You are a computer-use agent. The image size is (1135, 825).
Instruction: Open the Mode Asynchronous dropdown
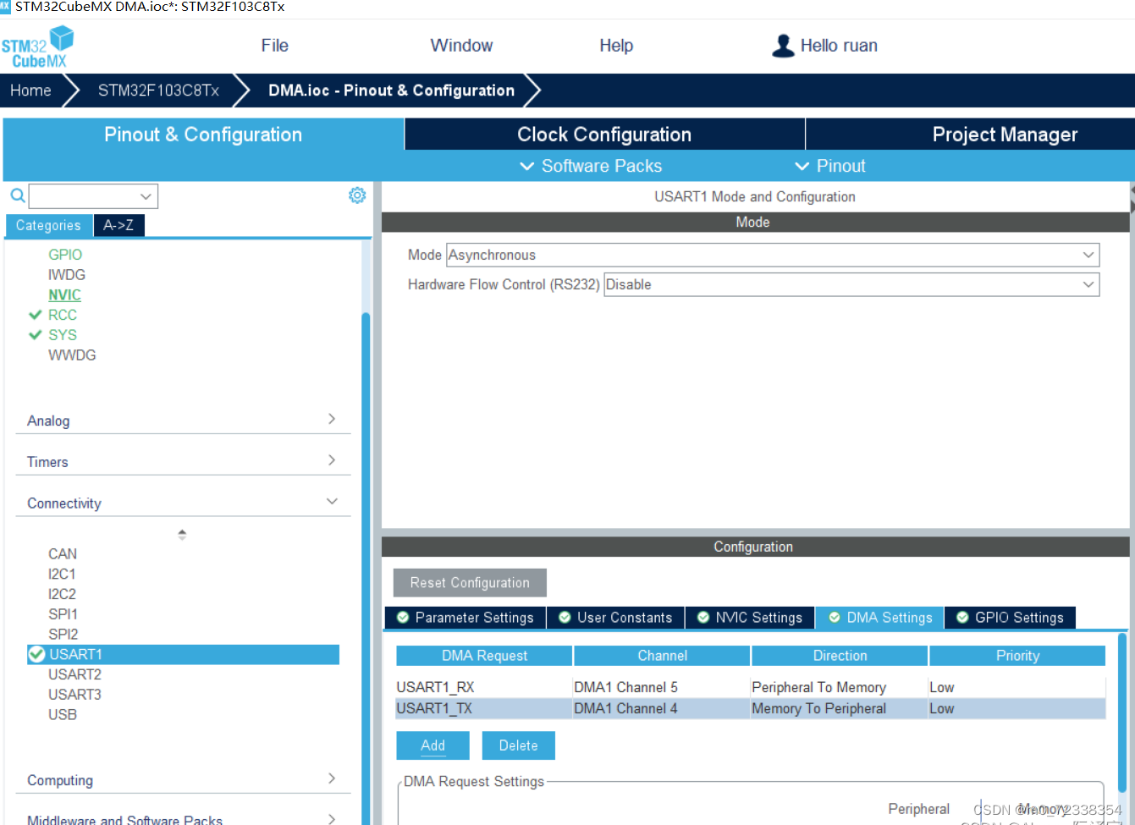click(x=773, y=255)
